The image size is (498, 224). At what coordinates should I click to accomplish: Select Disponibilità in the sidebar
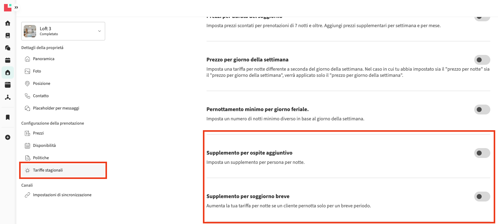tap(44, 146)
